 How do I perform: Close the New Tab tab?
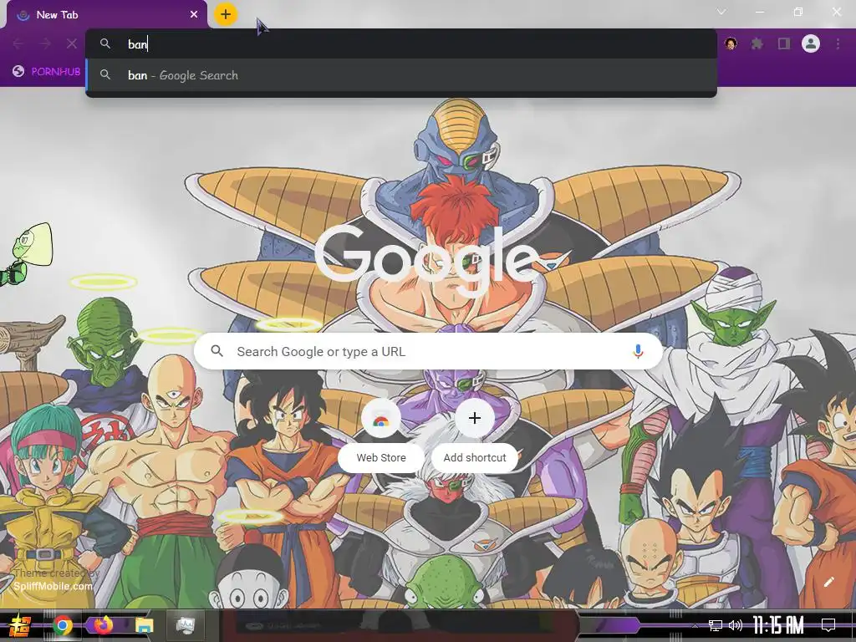194,15
